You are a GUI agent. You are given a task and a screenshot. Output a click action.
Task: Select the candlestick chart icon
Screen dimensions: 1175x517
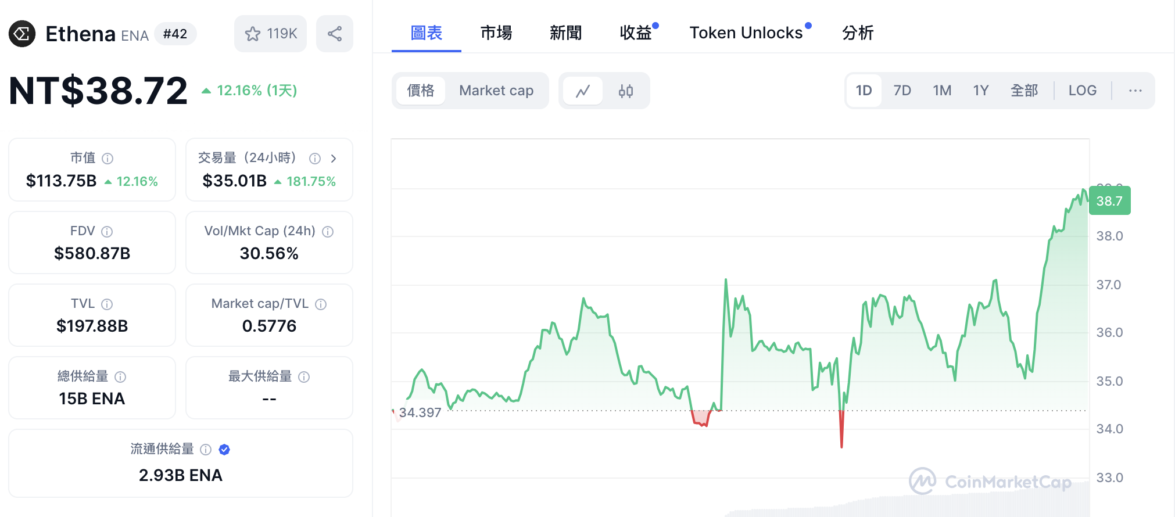point(626,91)
